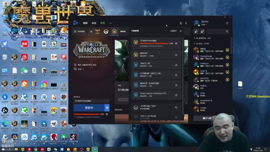Click the WoW icon beside yanze526
This screenshot has height=152, width=270.
227,79
